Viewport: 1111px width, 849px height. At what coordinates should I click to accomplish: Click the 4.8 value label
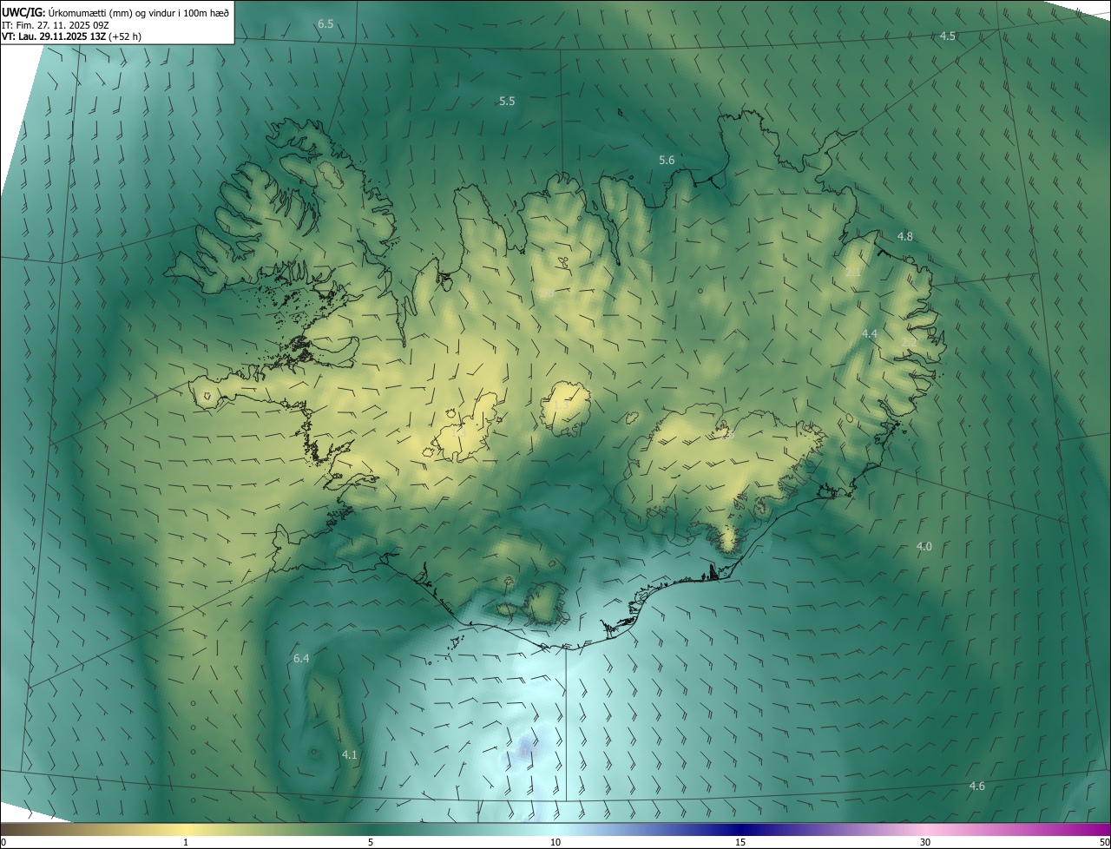pos(905,237)
